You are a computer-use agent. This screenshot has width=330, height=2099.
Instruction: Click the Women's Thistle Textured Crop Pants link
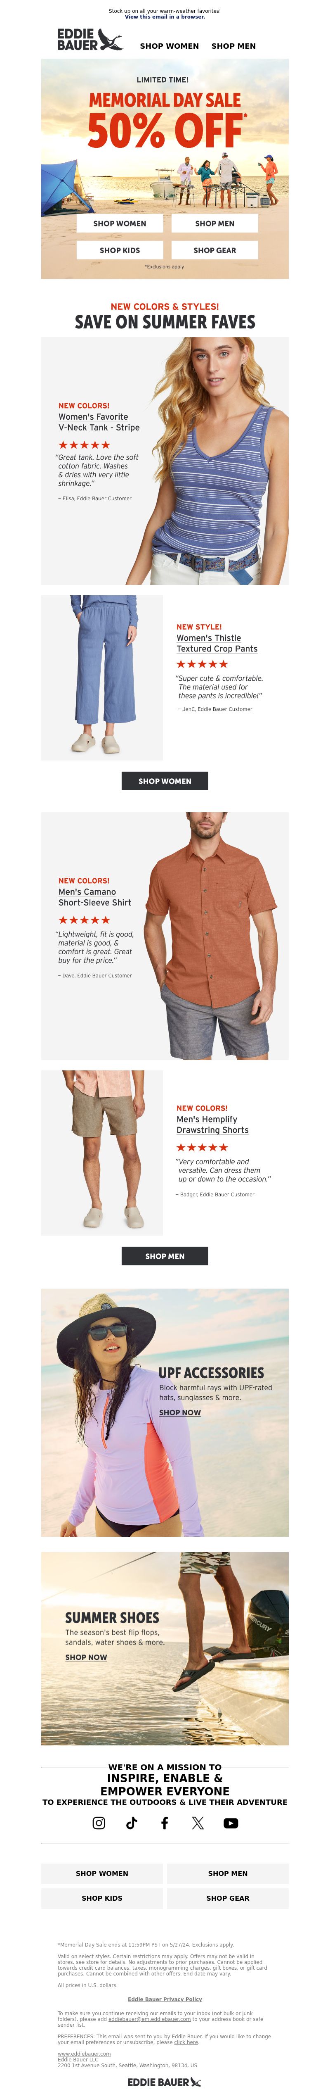coord(217,643)
